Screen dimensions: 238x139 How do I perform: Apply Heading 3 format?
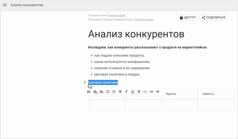[x=101, y=92]
